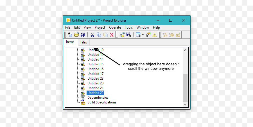
Task: Open the Project menu
Action: pyautogui.click(x=100, y=27)
